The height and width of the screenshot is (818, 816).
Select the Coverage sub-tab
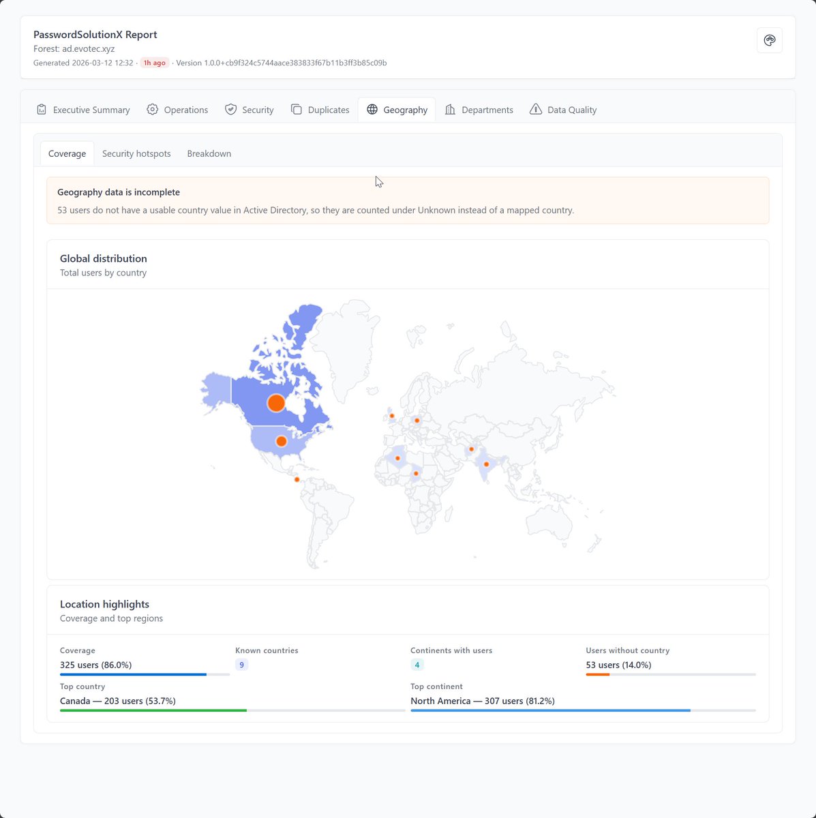pos(67,154)
